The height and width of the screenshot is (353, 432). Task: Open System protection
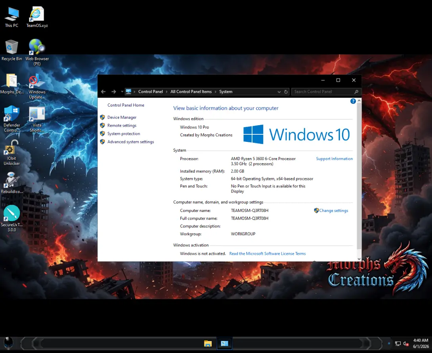click(124, 134)
